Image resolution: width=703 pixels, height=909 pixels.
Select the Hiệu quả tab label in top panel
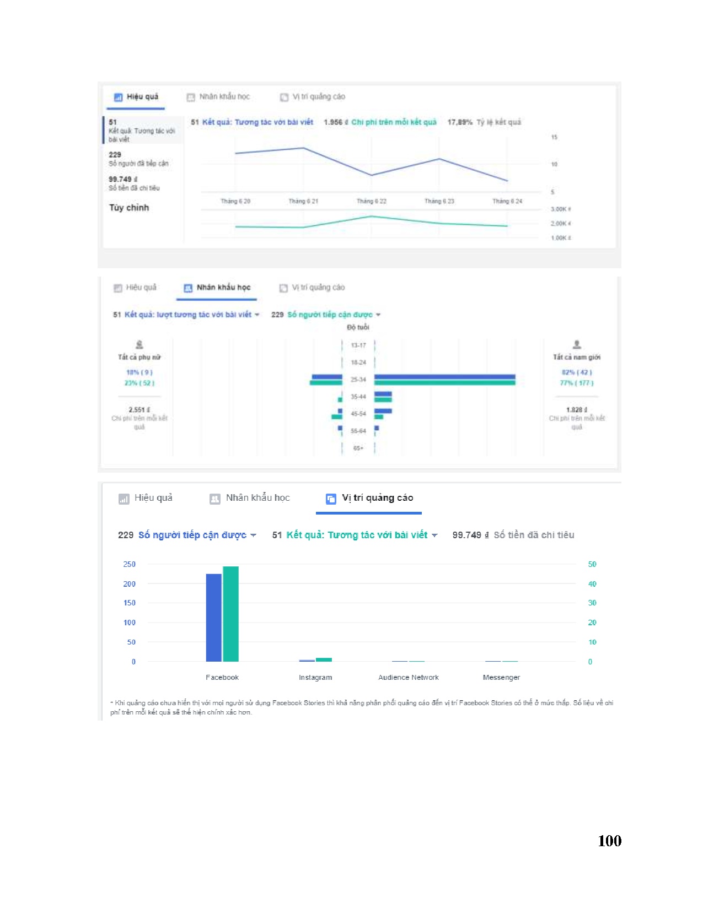(142, 97)
